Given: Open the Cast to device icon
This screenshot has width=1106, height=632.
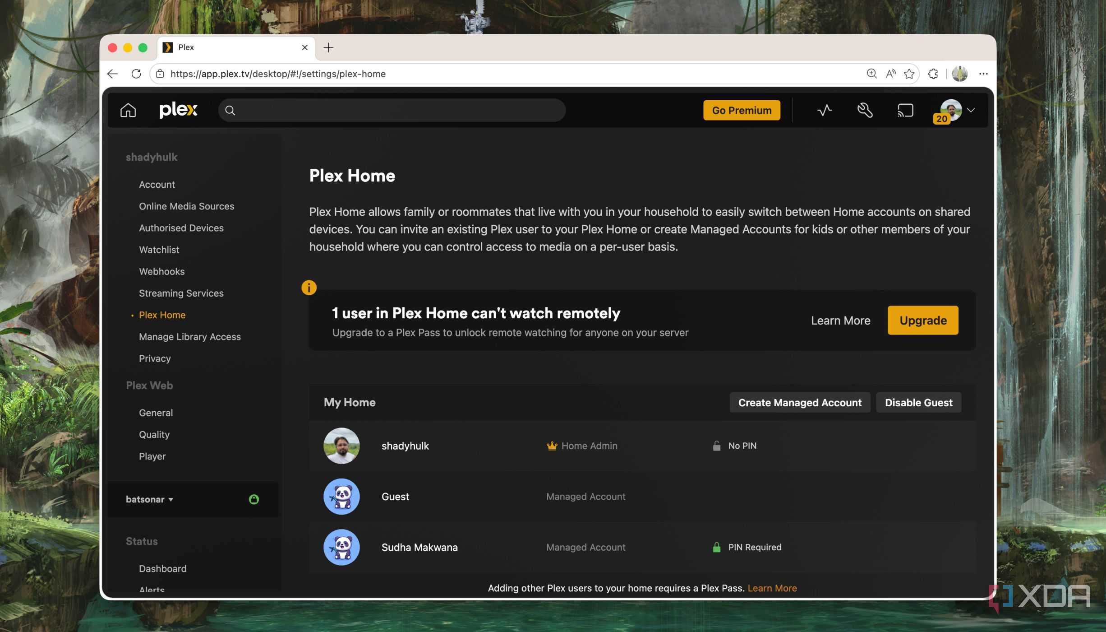Looking at the screenshot, I should click(905, 110).
